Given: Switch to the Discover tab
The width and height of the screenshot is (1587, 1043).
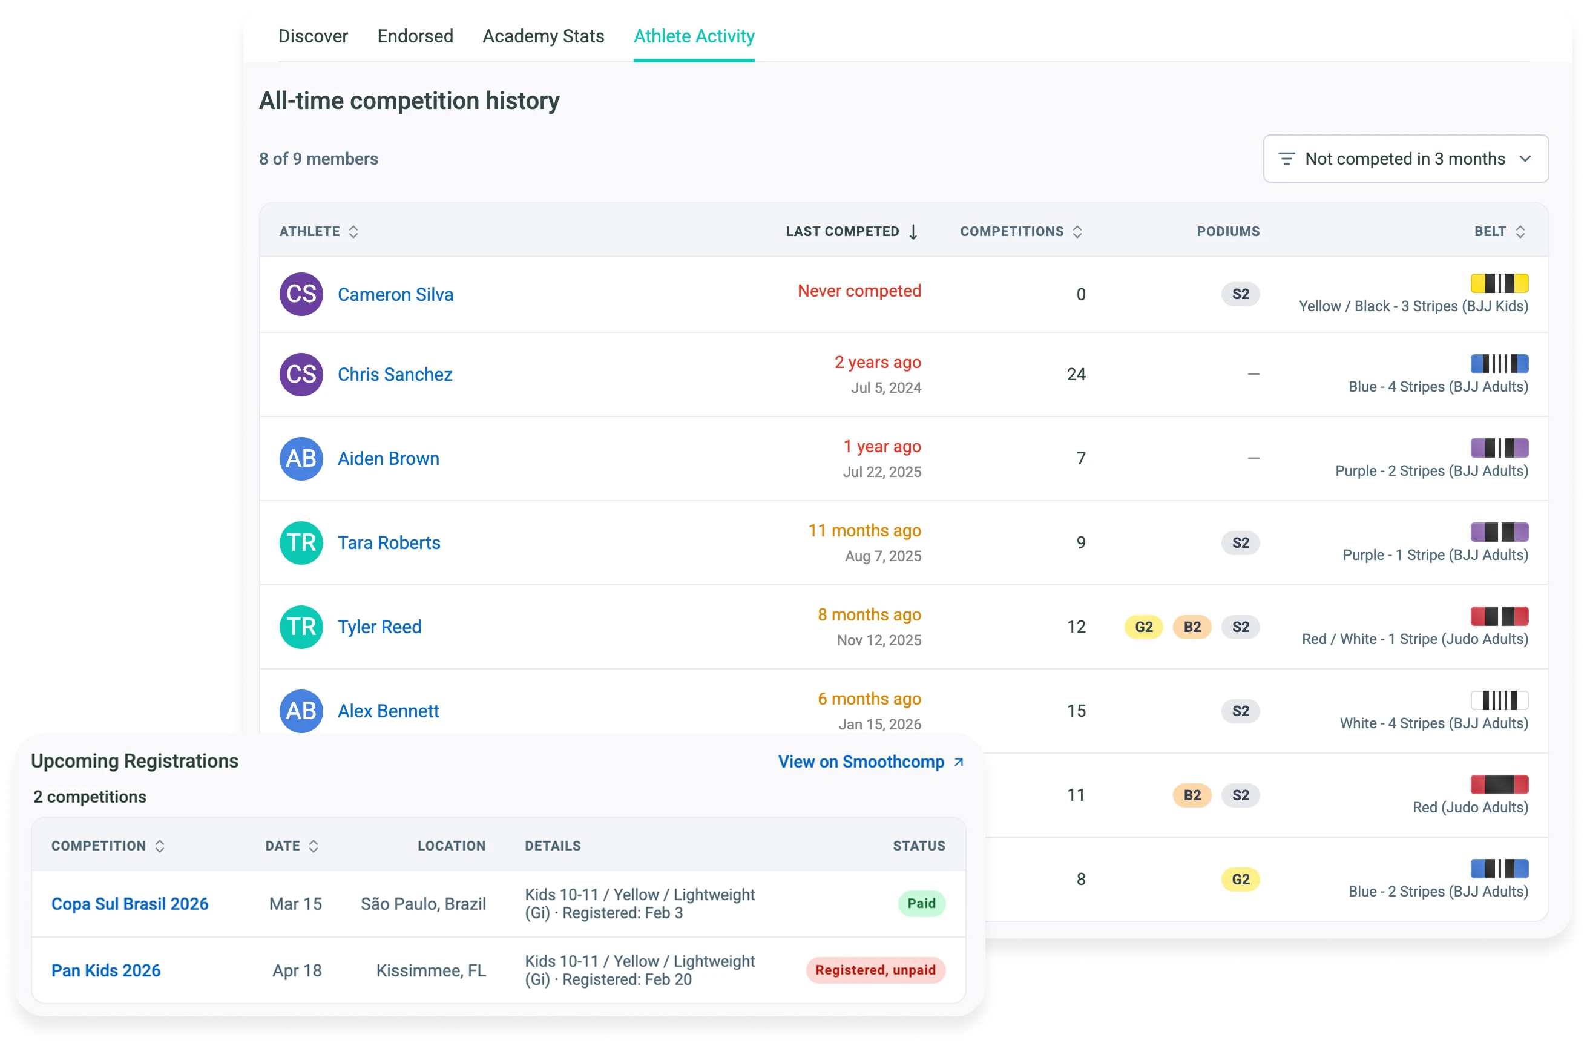Looking at the screenshot, I should [x=313, y=36].
